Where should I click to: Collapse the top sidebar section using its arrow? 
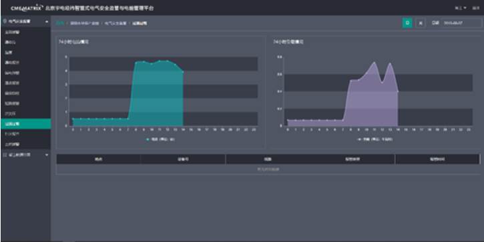pyautogui.click(x=47, y=21)
